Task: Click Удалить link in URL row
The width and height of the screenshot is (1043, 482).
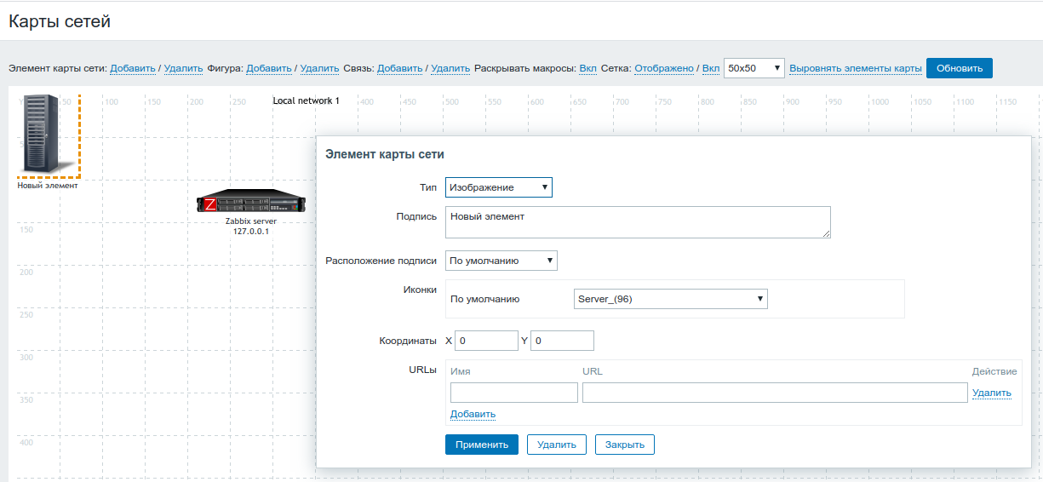Action: (992, 393)
